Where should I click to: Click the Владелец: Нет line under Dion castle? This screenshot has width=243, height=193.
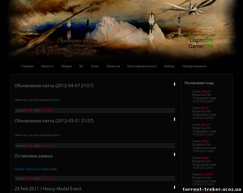tap(202, 111)
